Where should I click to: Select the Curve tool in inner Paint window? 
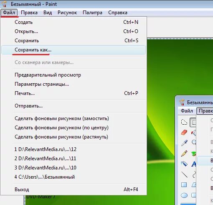194,174
